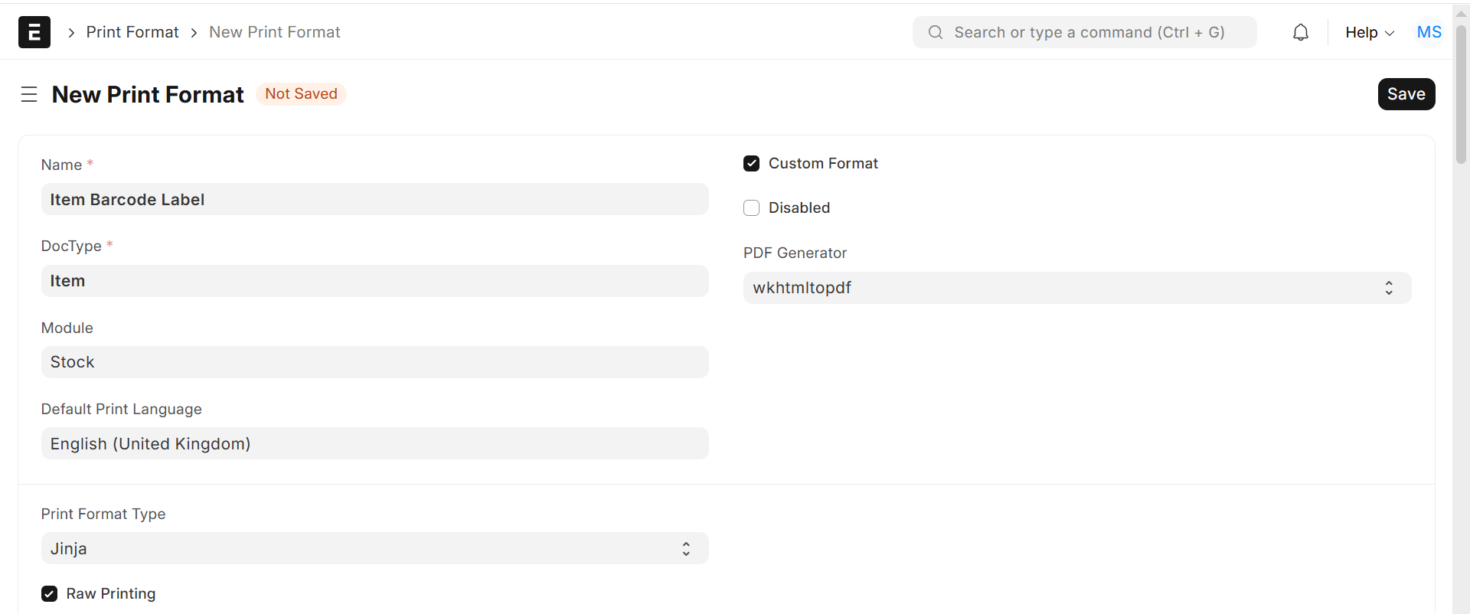The width and height of the screenshot is (1470, 614).
Task: Click the Module field showing Stock
Action: [374, 362]
